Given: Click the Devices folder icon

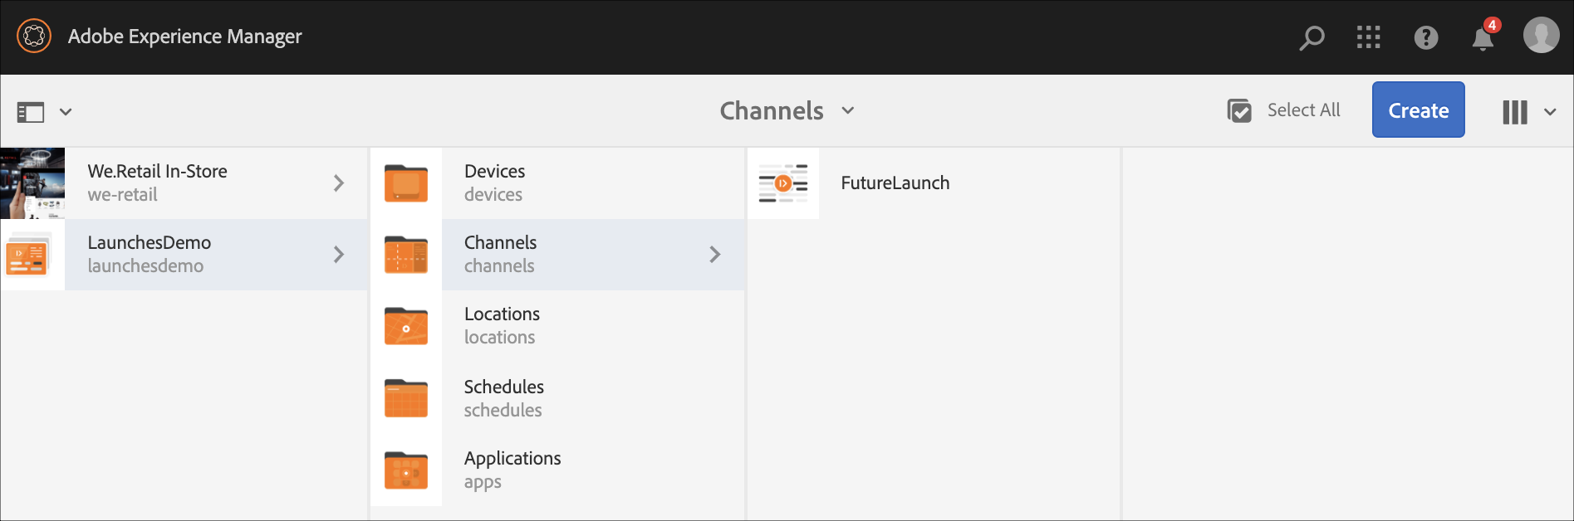Looking at the screenshot, I should click(406, 183).
